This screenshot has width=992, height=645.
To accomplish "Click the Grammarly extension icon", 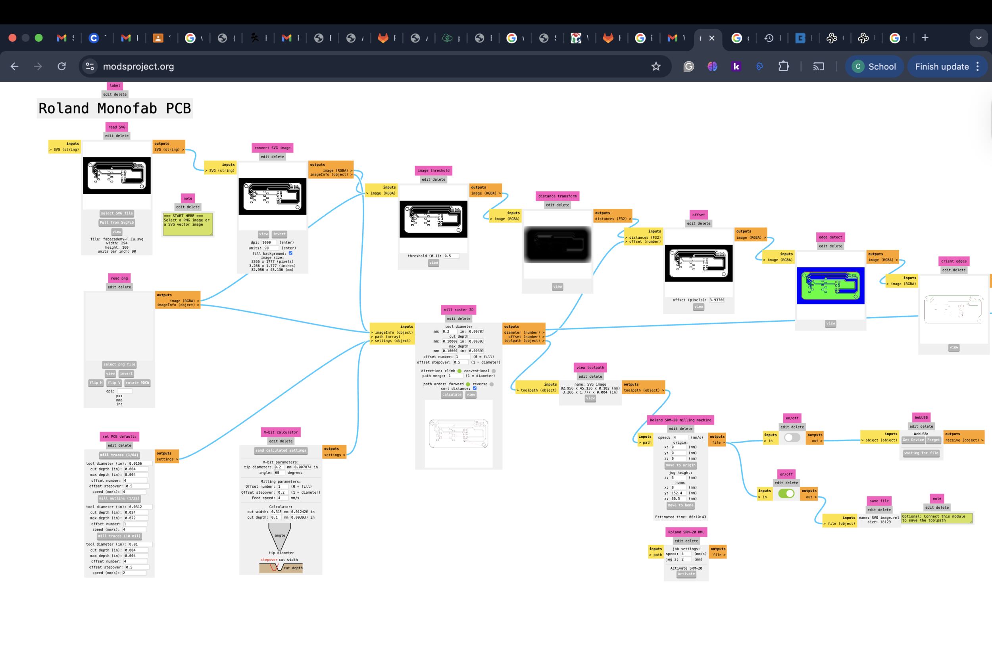I will (x=688, y=66).
